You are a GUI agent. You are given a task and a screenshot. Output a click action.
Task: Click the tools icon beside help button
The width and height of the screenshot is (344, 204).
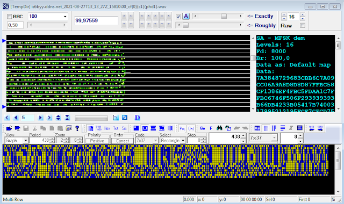point(69,128)
